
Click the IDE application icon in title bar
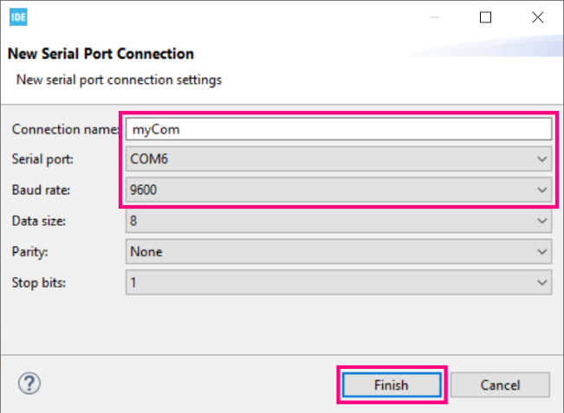tap(18, 17)
